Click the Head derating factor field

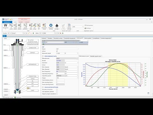(x=60, y=80)
